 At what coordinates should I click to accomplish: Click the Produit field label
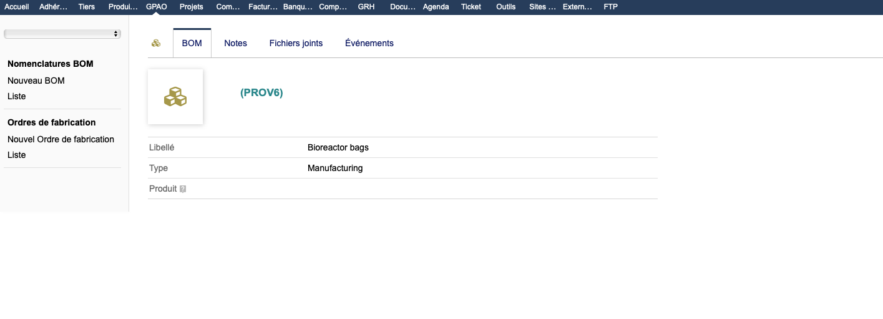click(163, 189)
